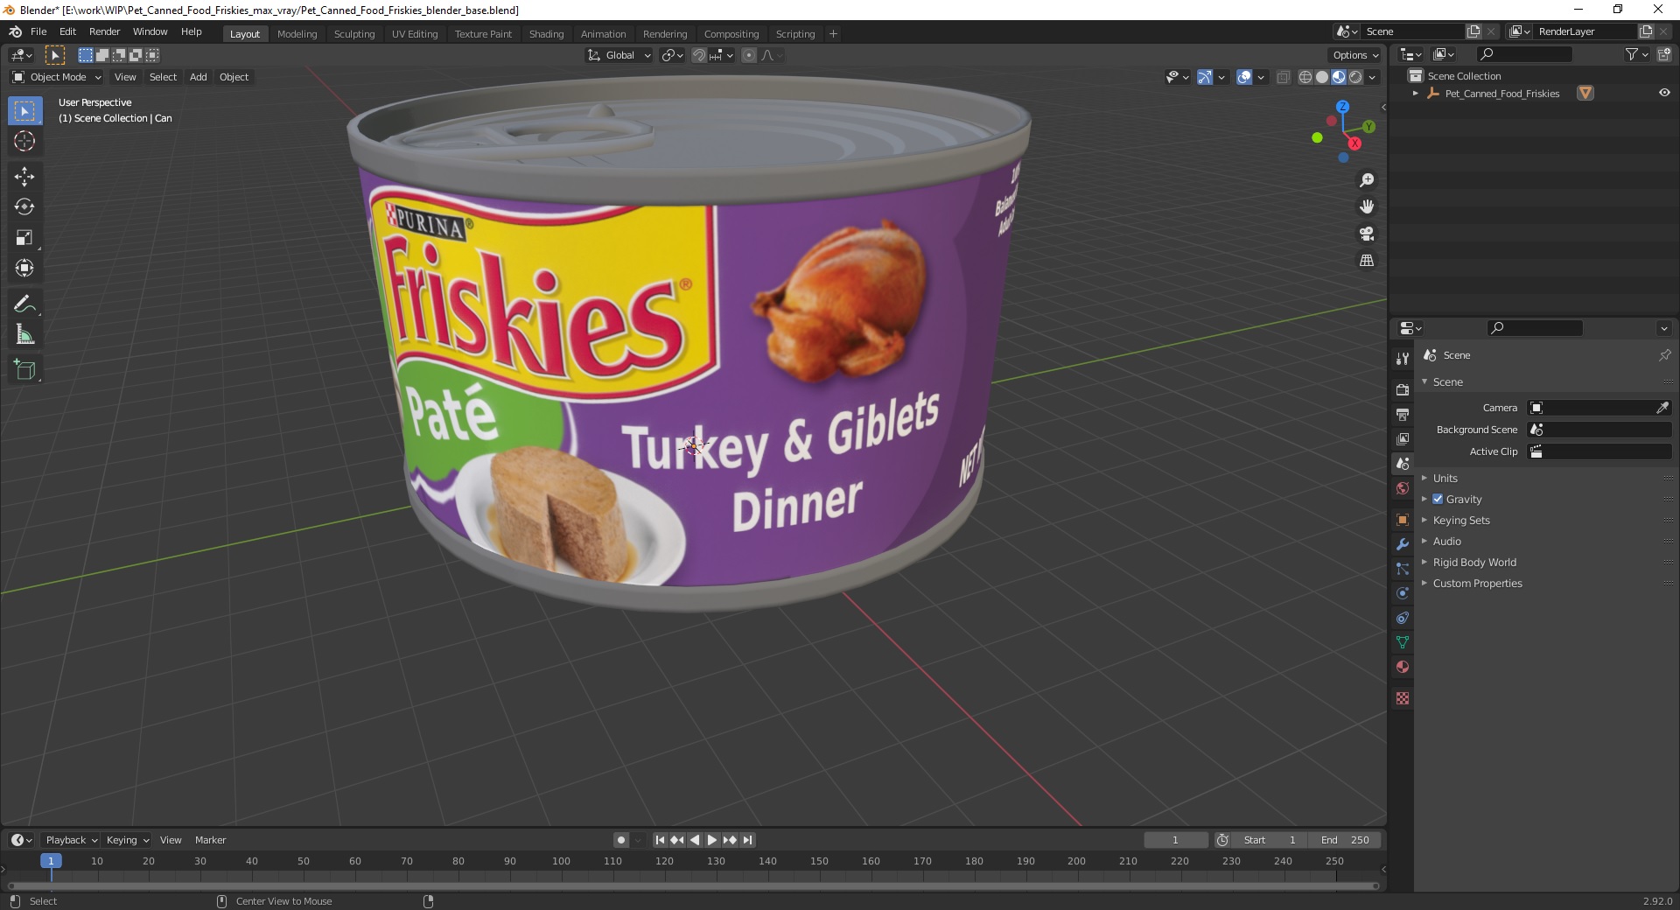Open the Material properties tab

click(1403, 667)
